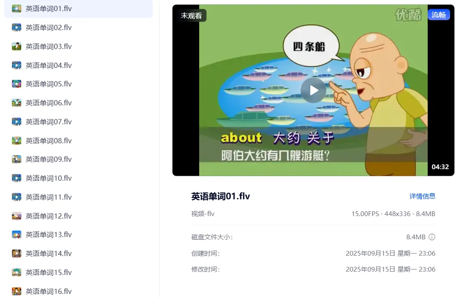Select 英语单词09.flv entry
457x297 pixels.
tap(78, 159)
